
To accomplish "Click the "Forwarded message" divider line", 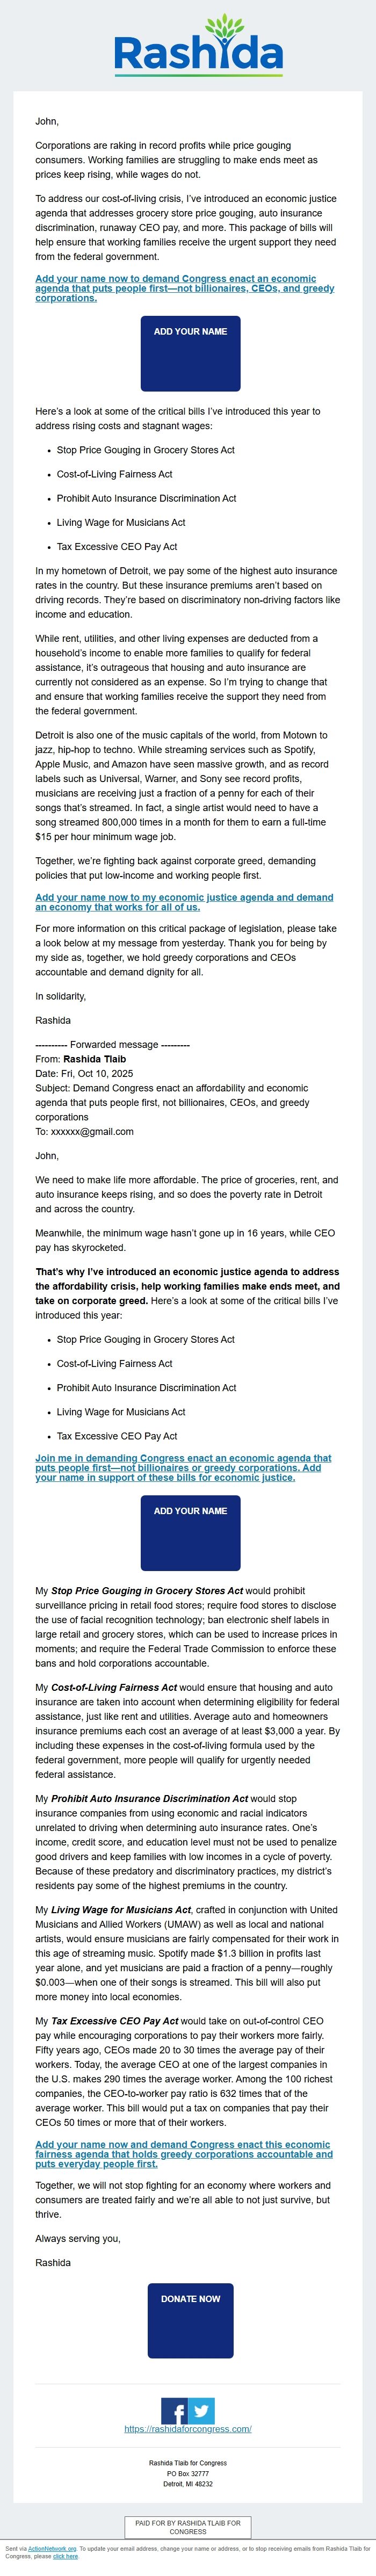I will point(112,1044).
